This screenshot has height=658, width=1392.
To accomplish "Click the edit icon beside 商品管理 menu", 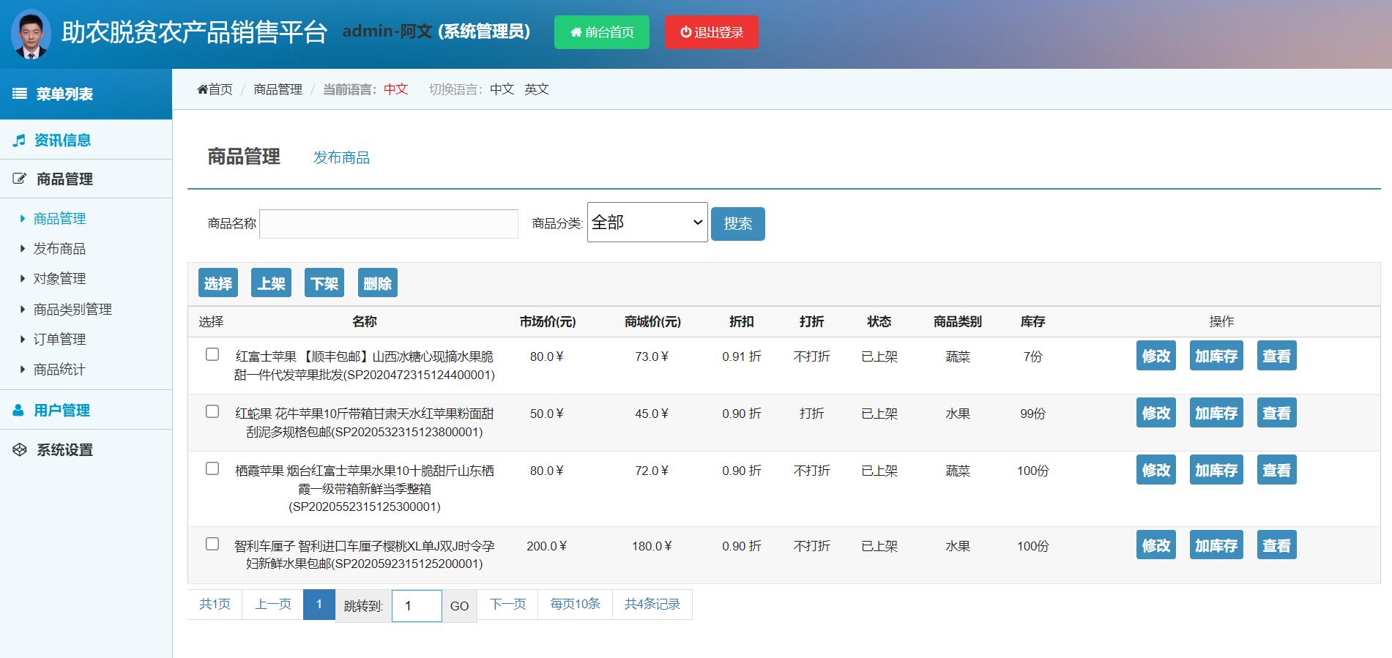I will [20, 179].
